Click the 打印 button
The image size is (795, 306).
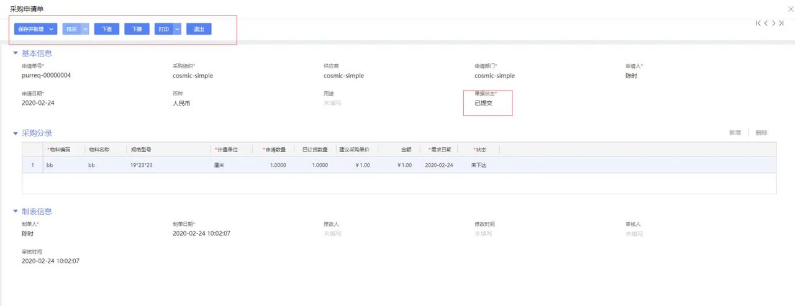tap(163, 29)
